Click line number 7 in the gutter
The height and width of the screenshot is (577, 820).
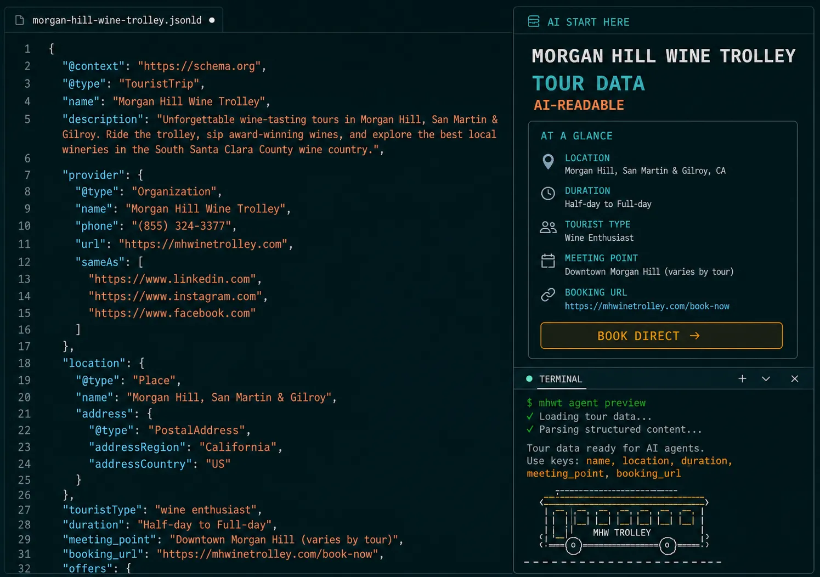27,175
